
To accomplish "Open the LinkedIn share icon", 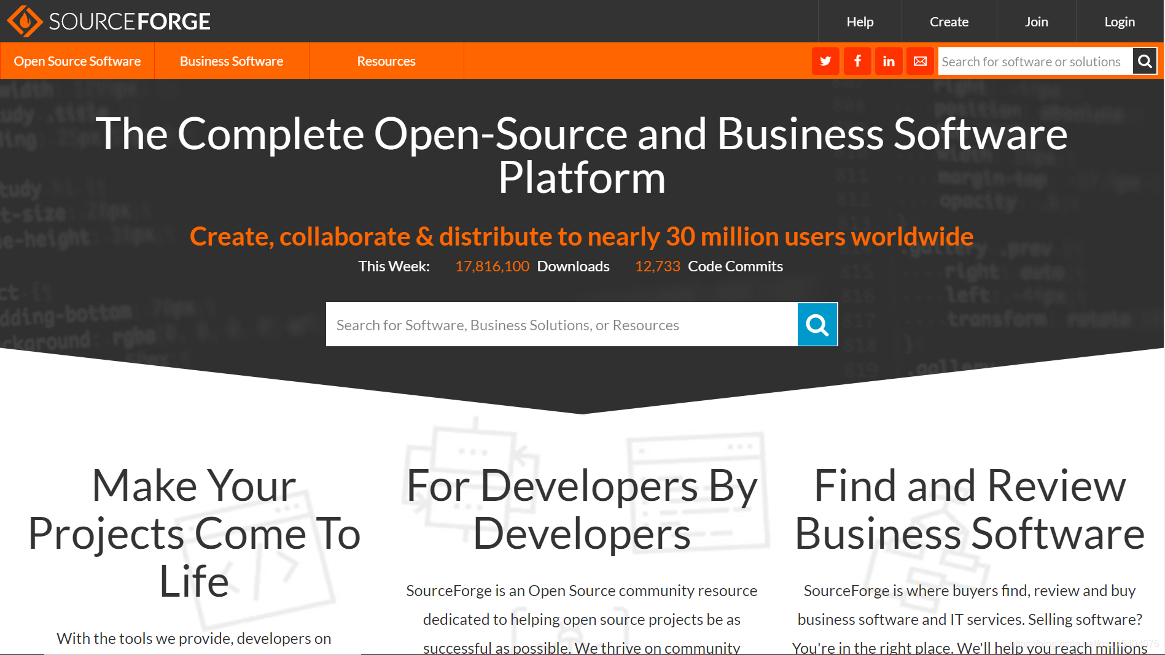I will [x=889, y=61].
